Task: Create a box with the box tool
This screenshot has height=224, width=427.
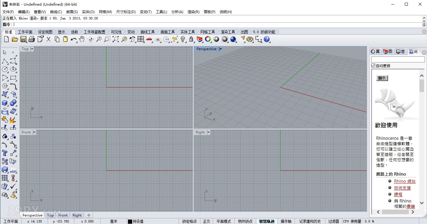Action: (x=4, y=102)
